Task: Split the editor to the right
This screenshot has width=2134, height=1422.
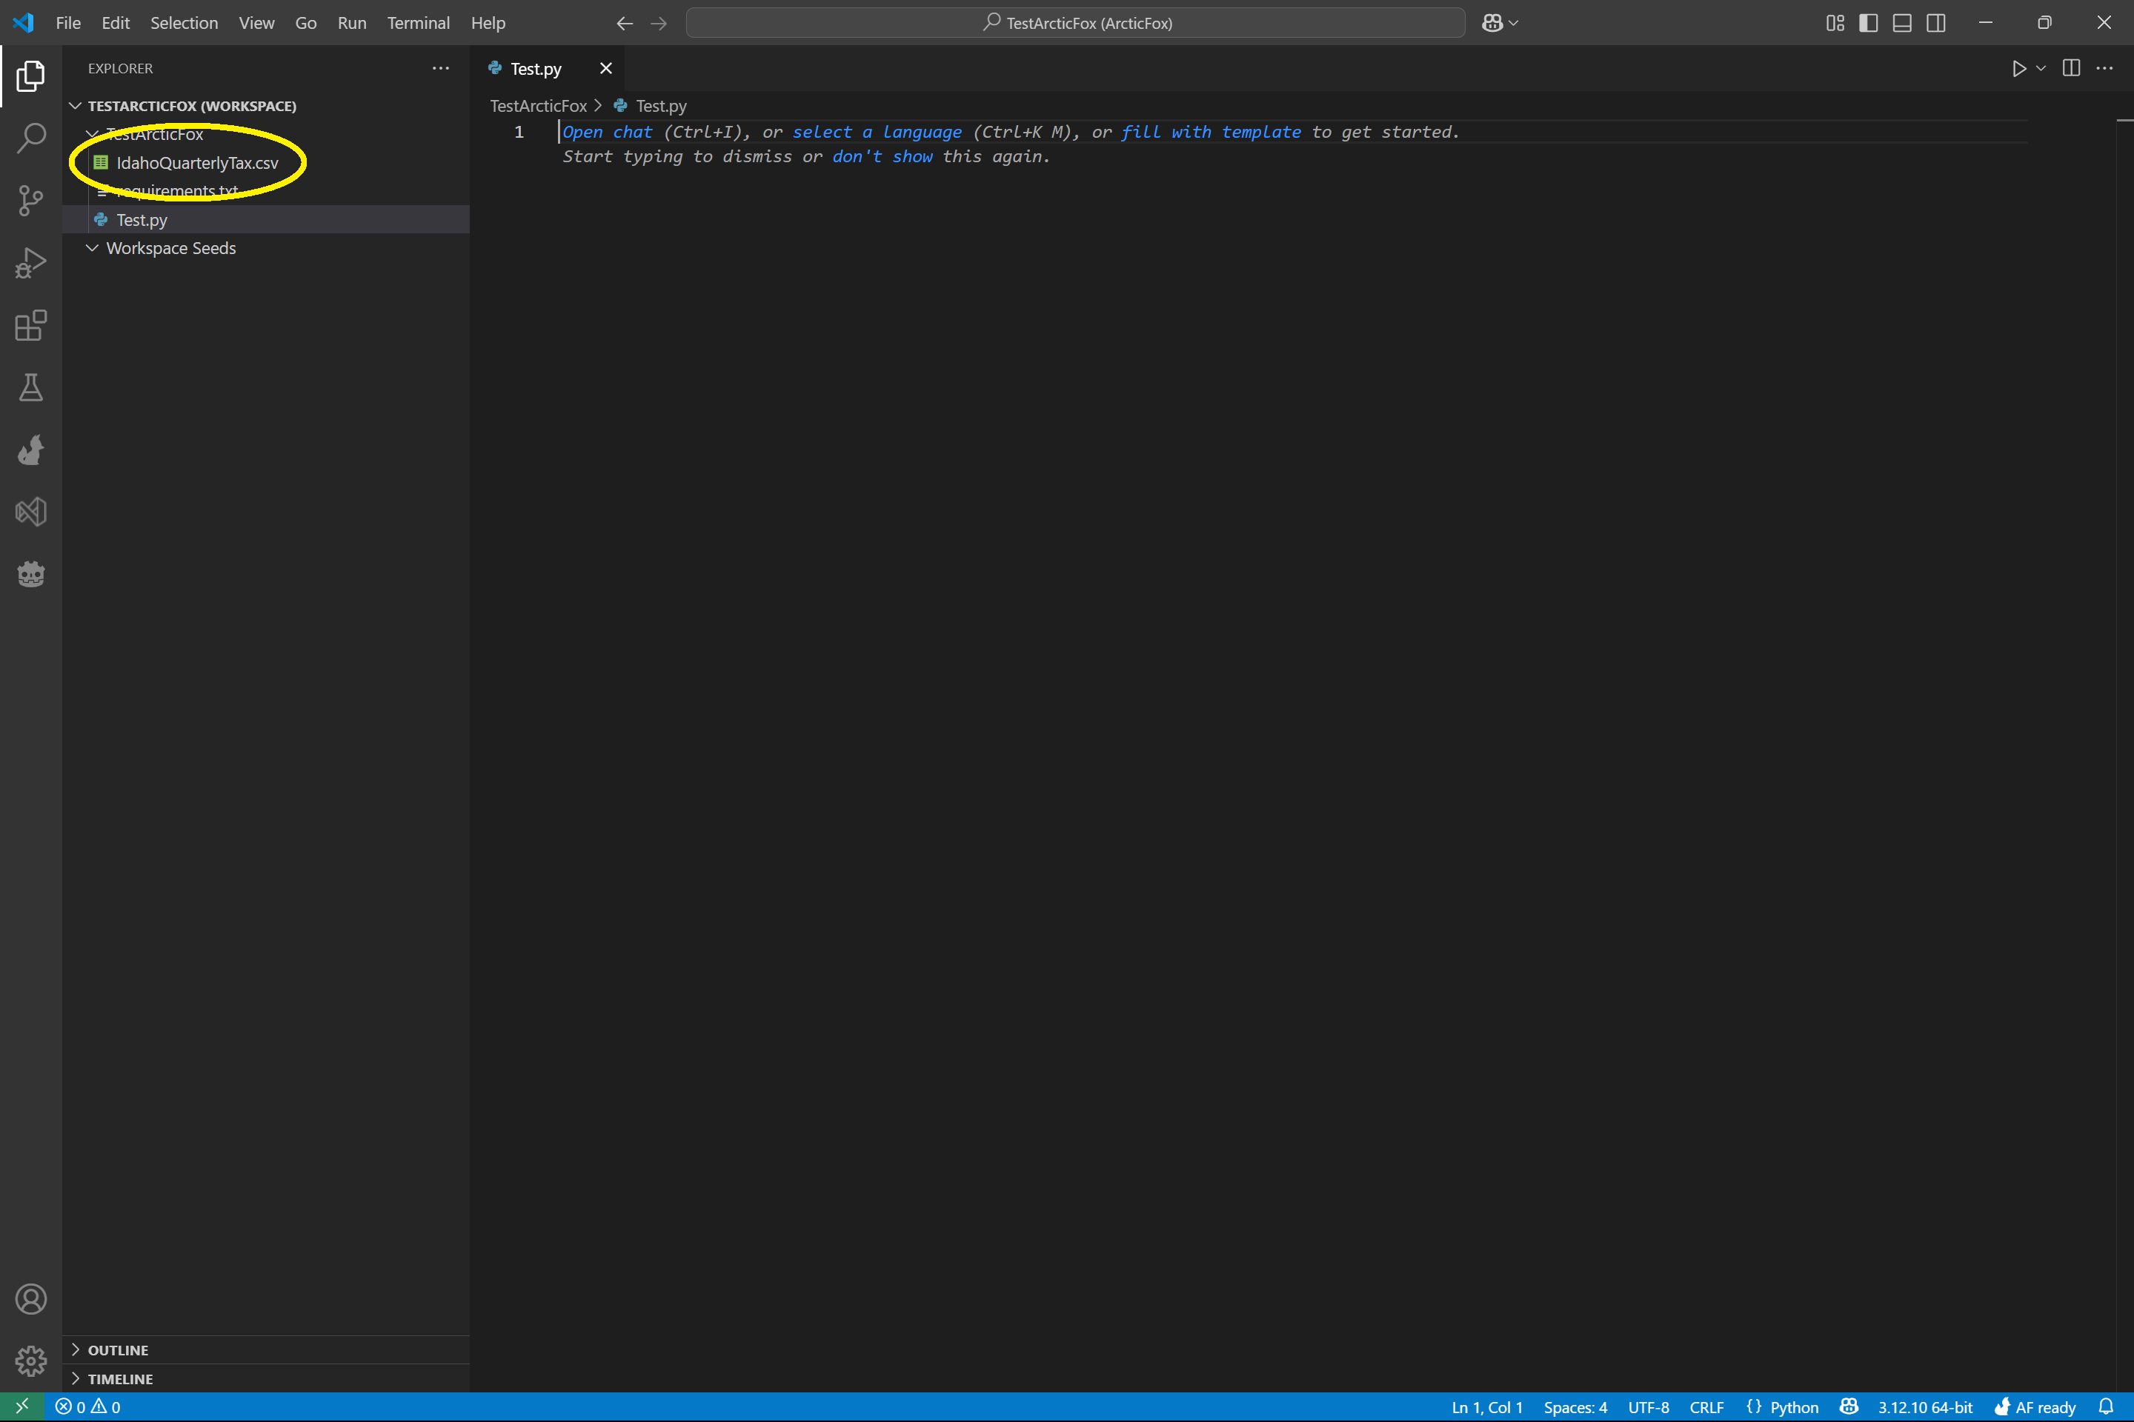Action: tap(2072, 69)
